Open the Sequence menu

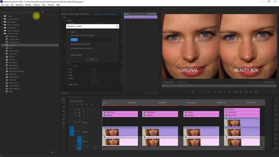click(19, 5)
